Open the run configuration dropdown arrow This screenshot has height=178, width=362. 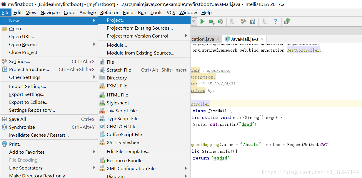coord(194,21)
